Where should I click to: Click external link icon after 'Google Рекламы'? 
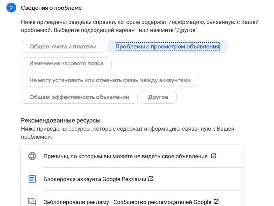[x=151, y=179]
